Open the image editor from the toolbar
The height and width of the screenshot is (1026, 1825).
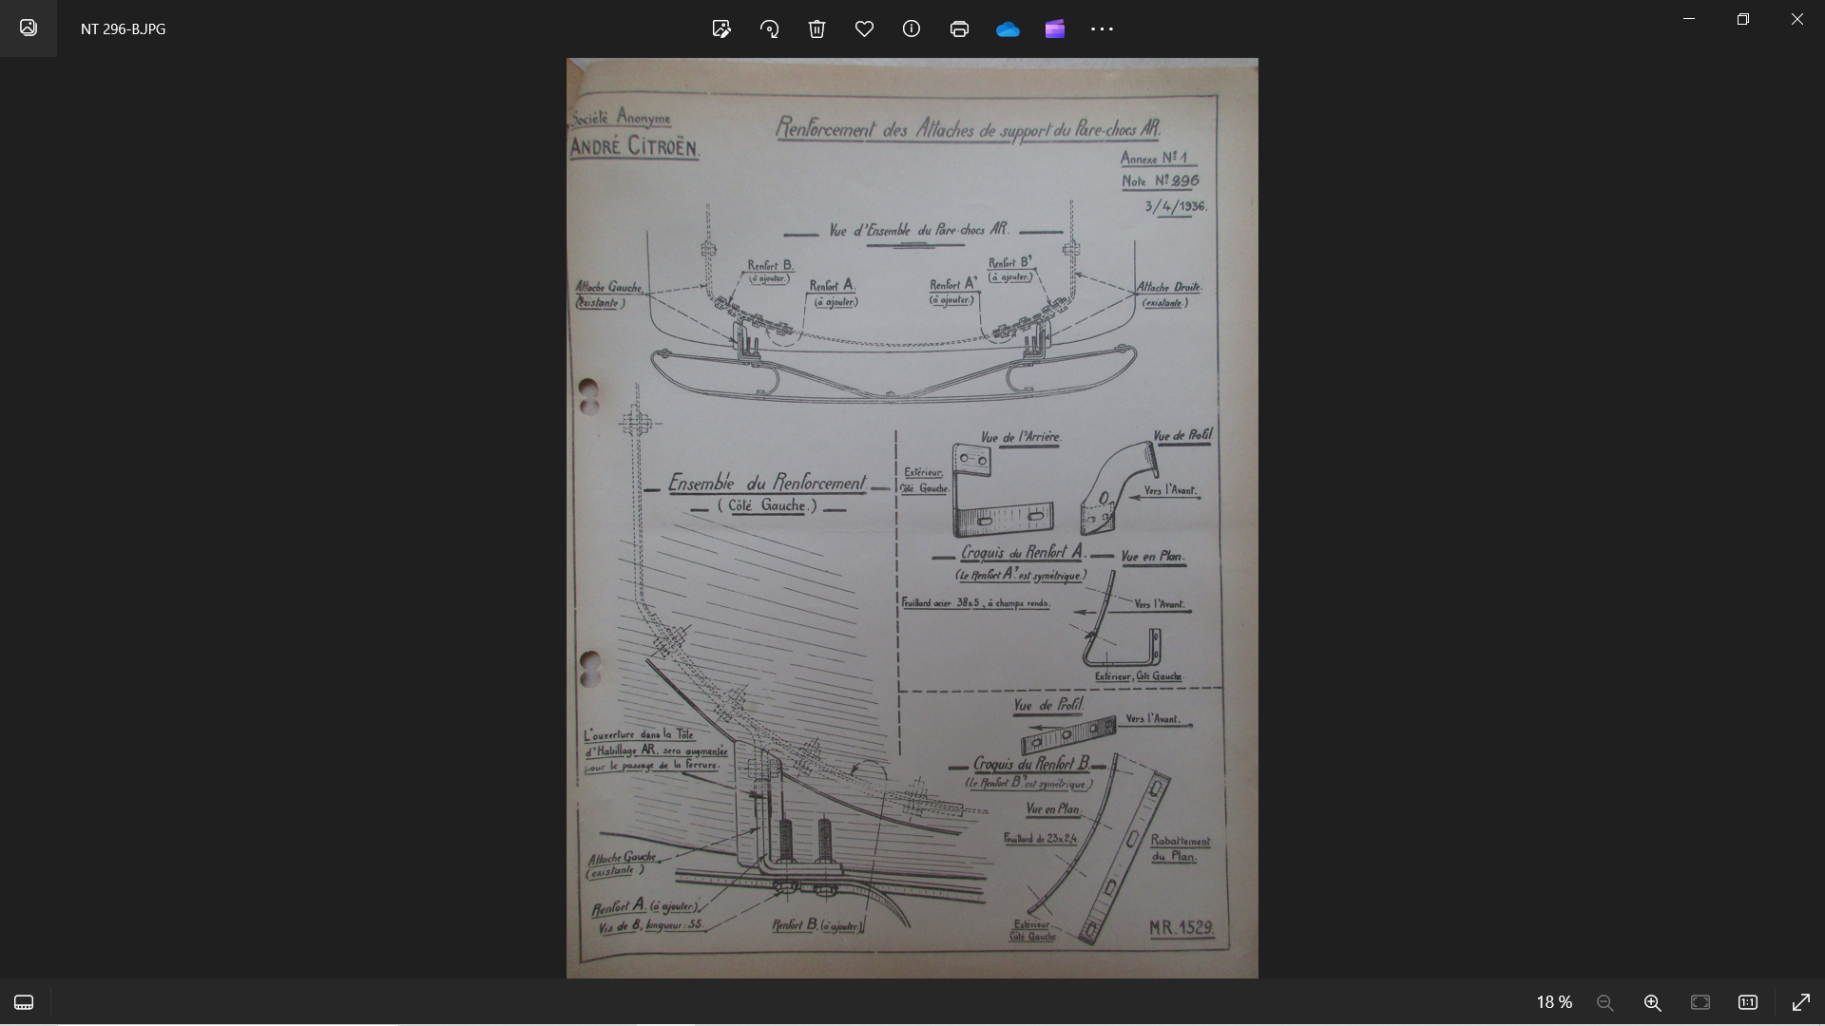721,28
